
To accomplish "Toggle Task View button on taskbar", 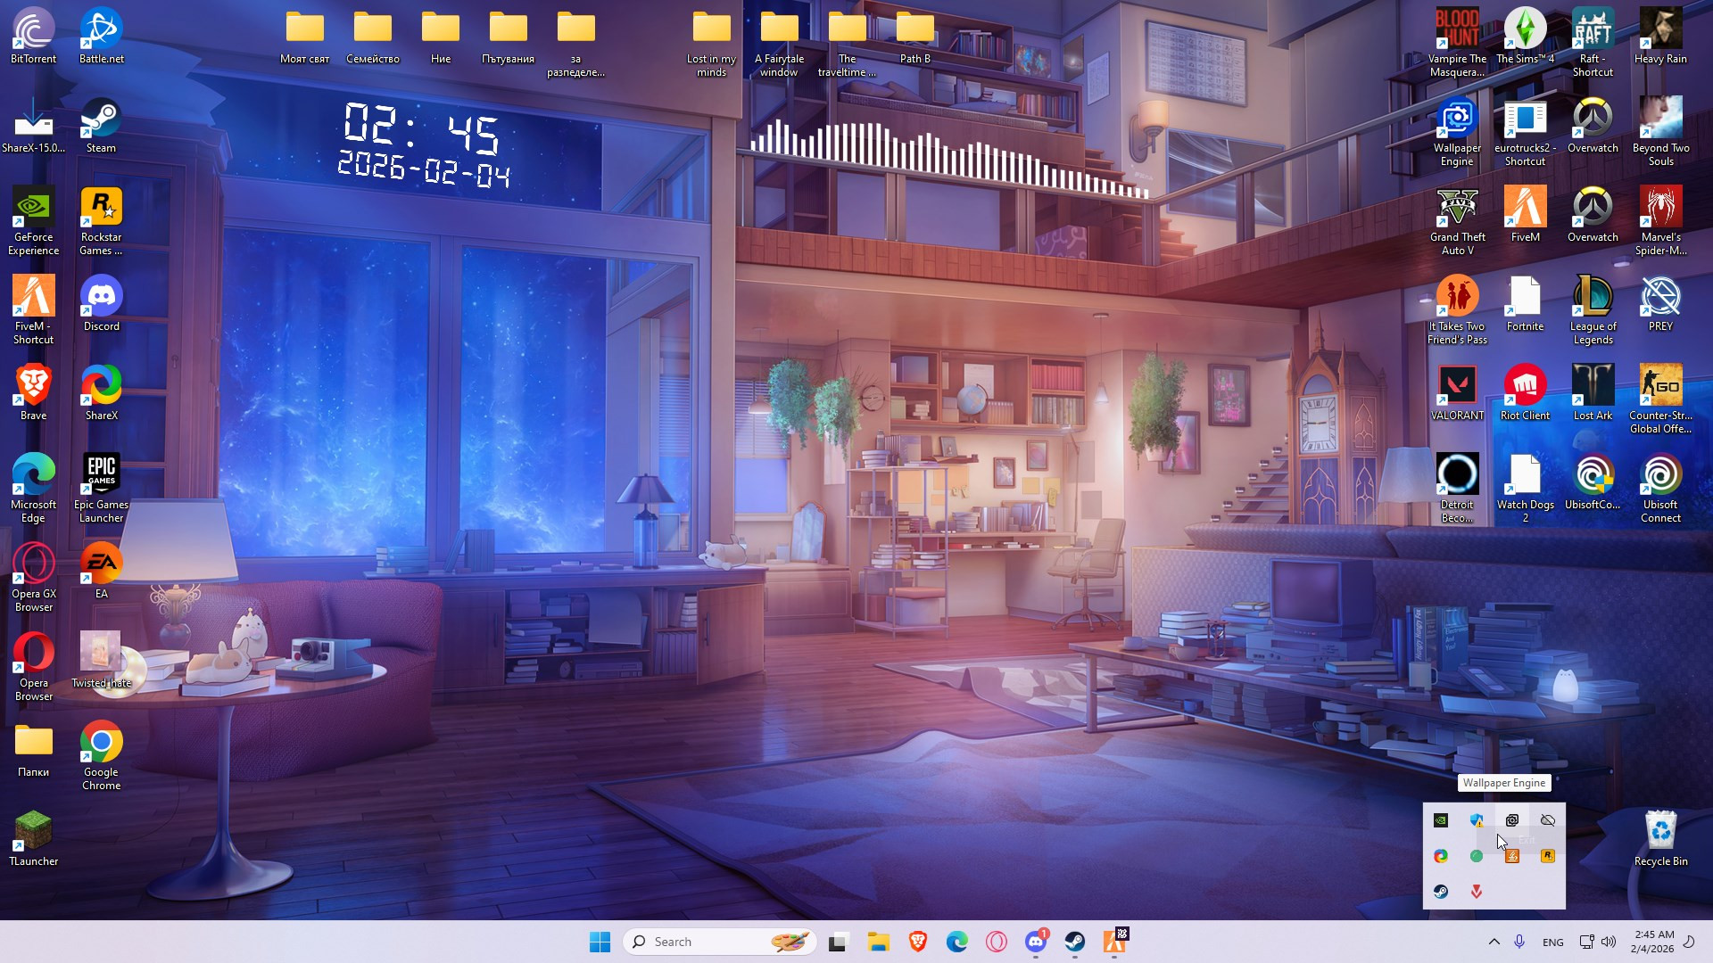I will click(x=837, y=942).
